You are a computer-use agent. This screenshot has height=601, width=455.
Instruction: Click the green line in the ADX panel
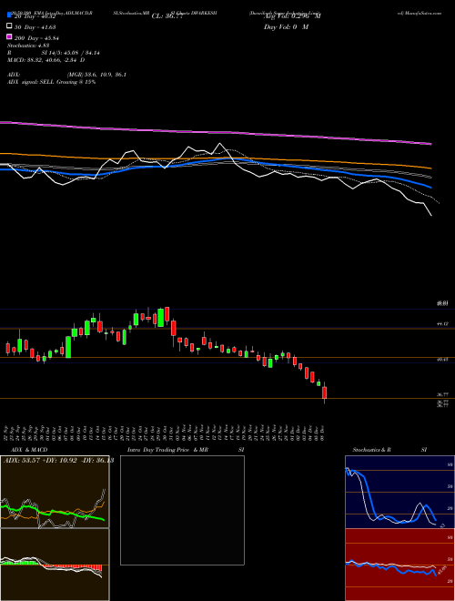[53, 513]
